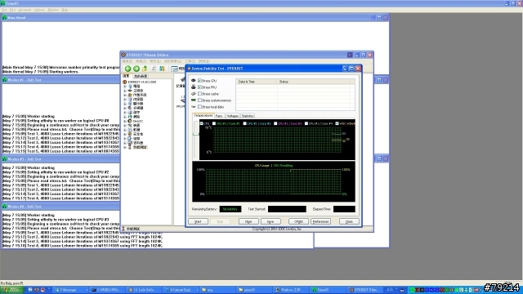Click the DirectX icon in EVEREST tree

coord(130,121)
